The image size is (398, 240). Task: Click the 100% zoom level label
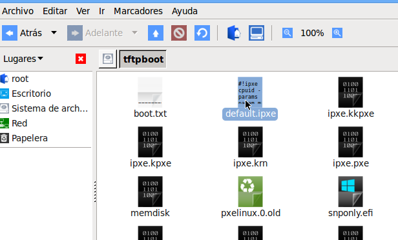pos(312,33)
